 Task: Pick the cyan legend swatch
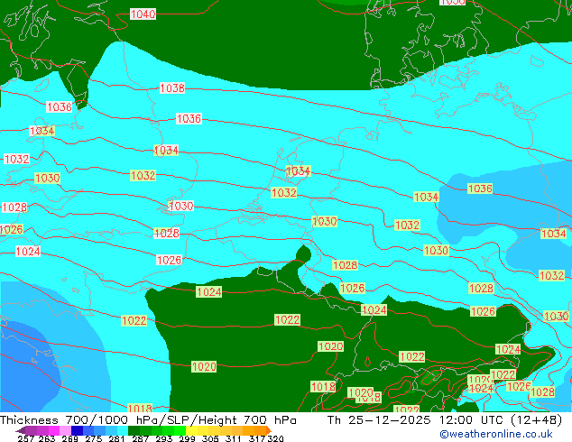pyautogui.click(x=123, y=430)
